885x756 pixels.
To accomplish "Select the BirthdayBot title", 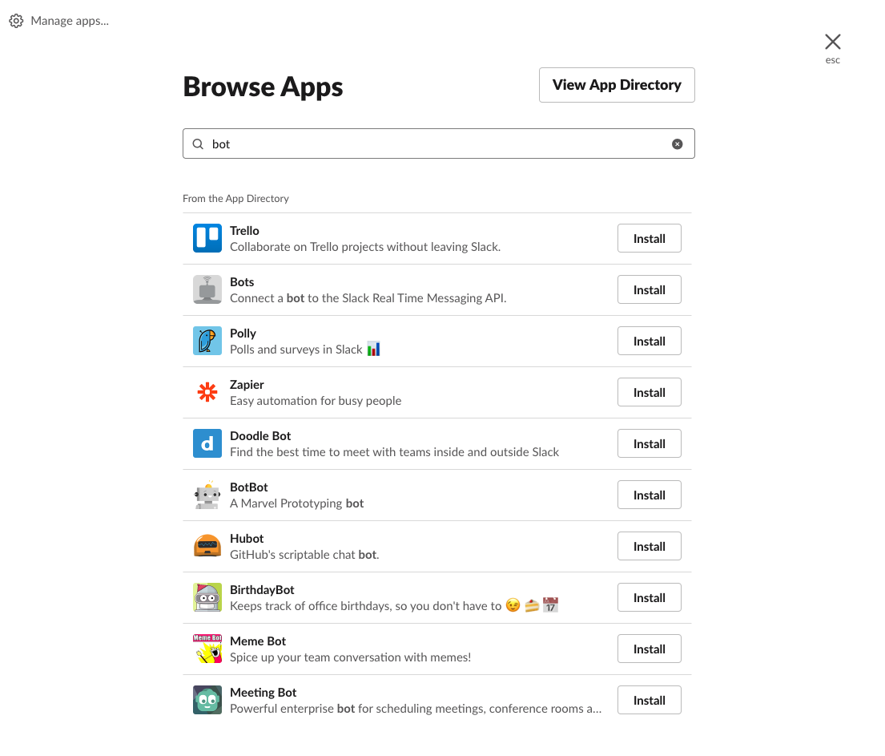I will pos(262,590).
